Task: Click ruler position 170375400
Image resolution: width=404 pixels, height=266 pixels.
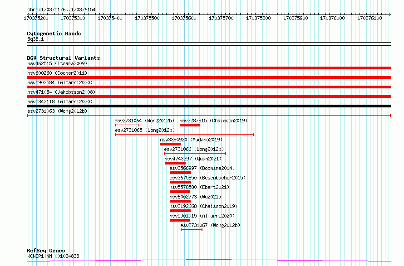Action: [x=110, y=18]
